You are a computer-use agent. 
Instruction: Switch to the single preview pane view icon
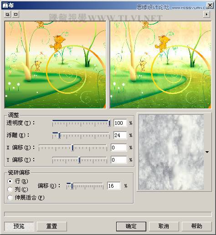15,15
